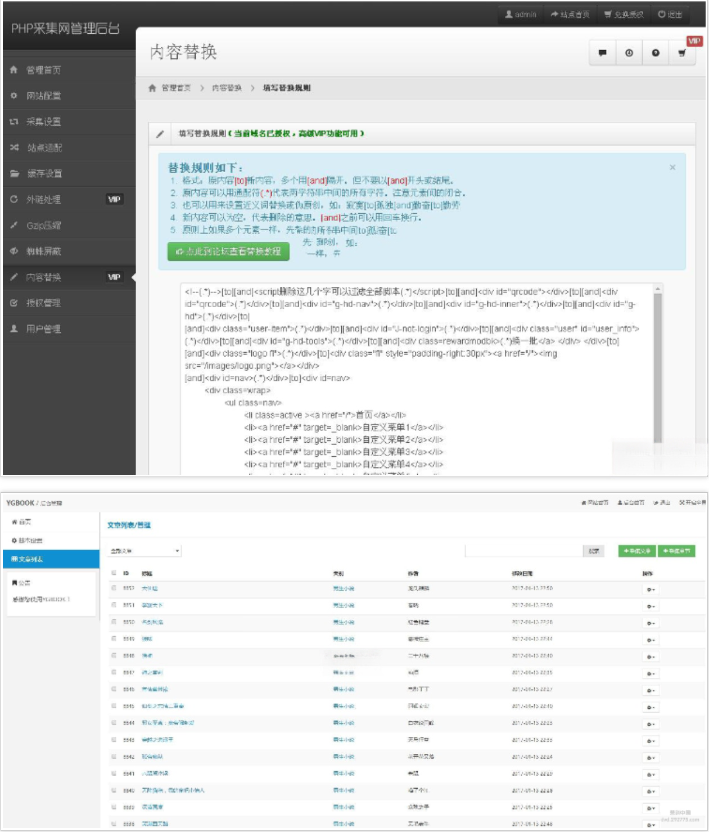Click the green 点此到论坛查看替换教程 button

[x=228, y=251]
